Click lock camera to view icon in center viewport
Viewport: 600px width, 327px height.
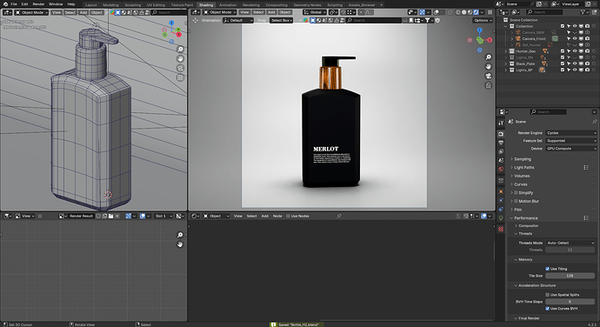[x=489, y=85]
